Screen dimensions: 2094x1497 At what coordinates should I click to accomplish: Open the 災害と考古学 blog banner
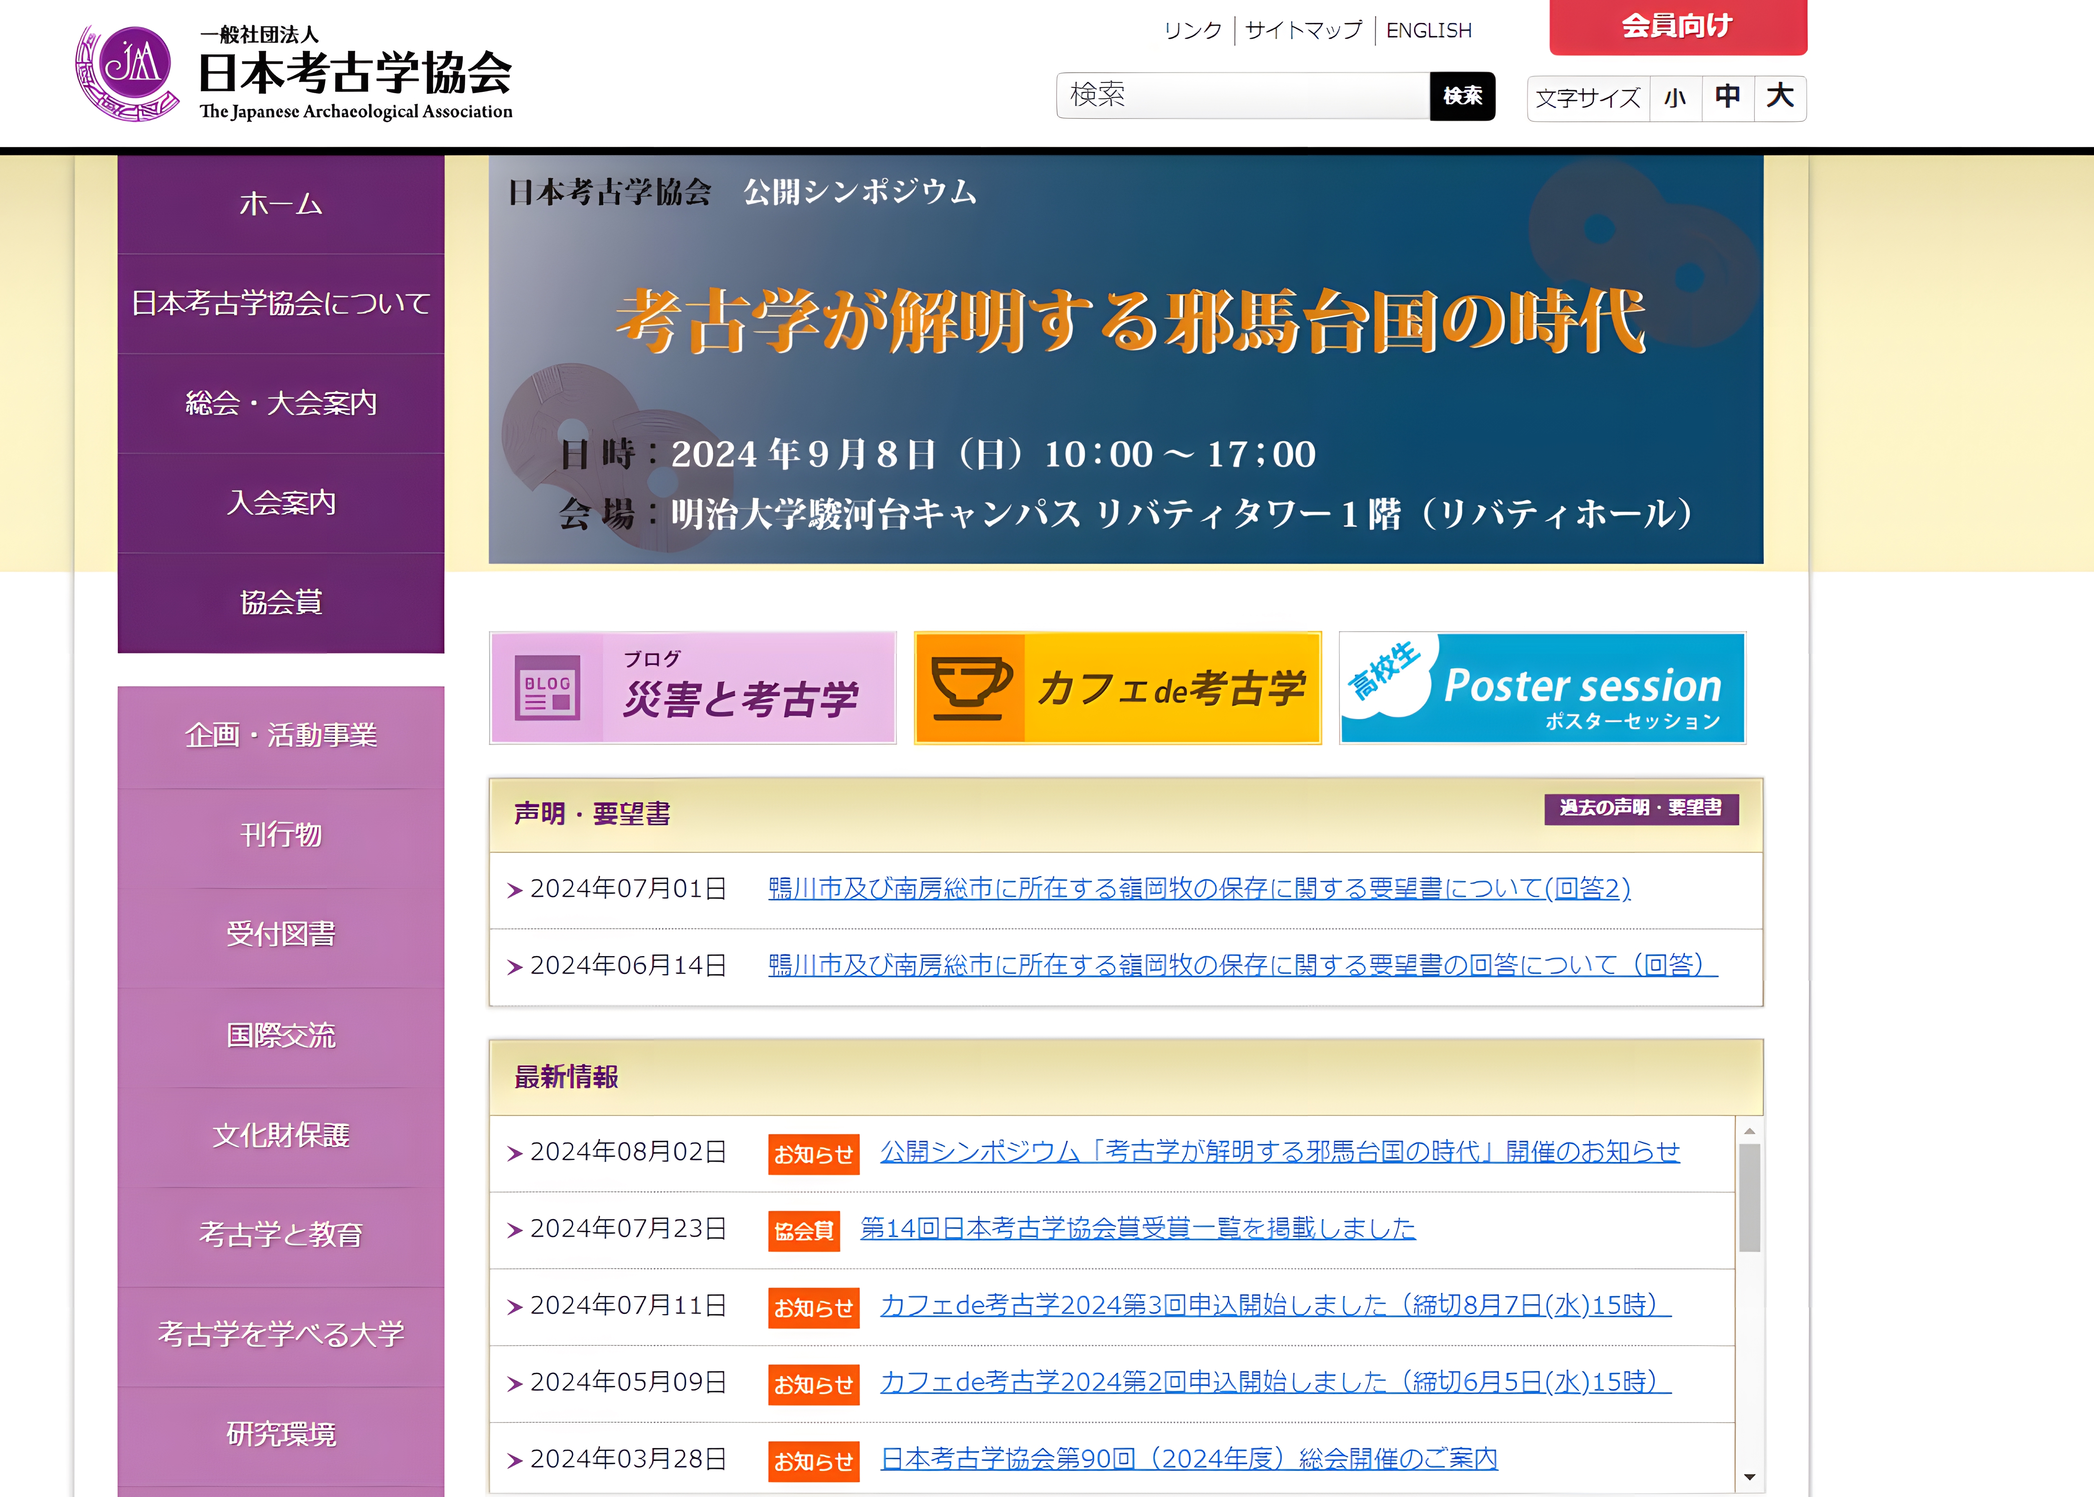(x=692, y=688)
